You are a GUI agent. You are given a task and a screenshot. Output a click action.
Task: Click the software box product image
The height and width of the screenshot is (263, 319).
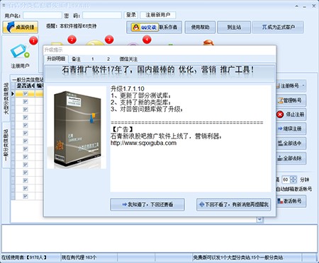(77, 127)
